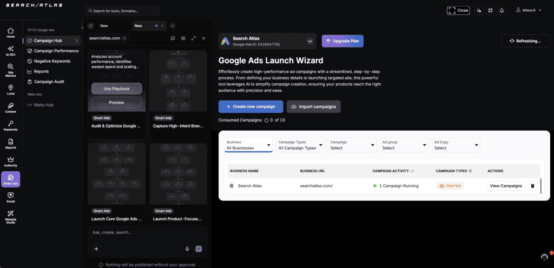Viewport: 554px width, 268px height.
Task: Open the Search Atlas Google Ads account dropdown
Action: point(266,41)
